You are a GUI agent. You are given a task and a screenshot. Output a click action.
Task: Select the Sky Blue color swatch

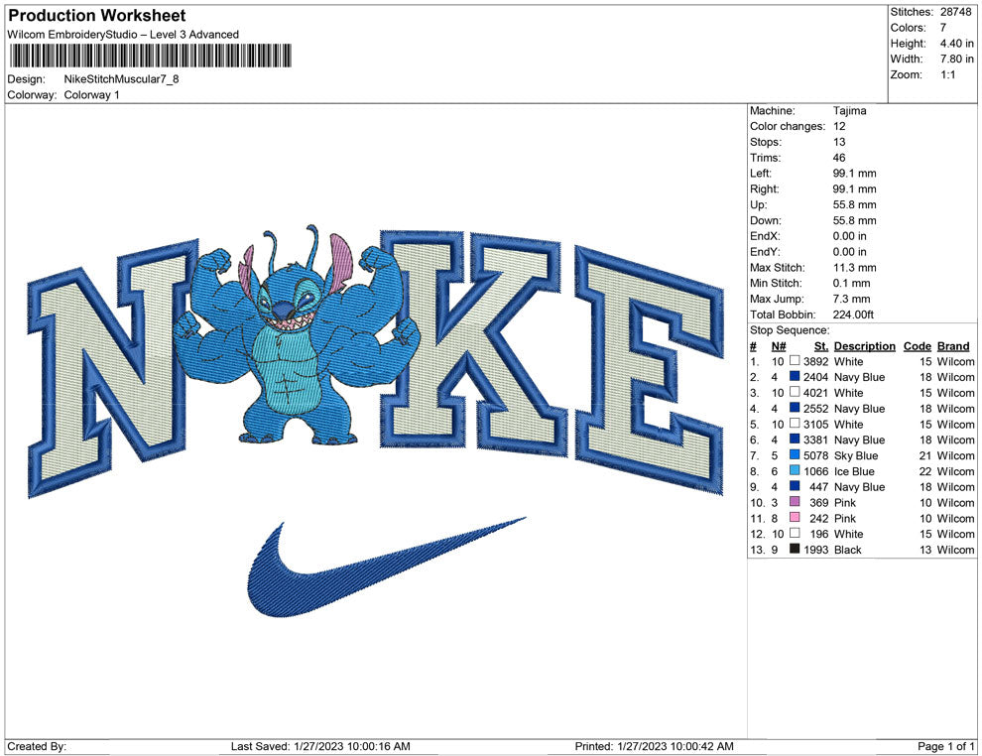click(795, 454)
